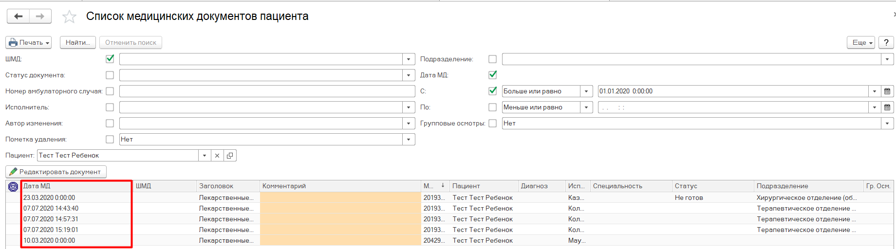Enable the Подразделение filter checkbox
896x249 pixels.
[x=493, y=59]
